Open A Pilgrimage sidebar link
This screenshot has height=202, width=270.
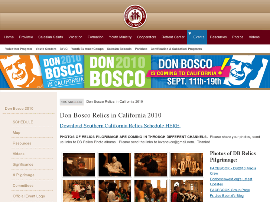click(24, 175)
